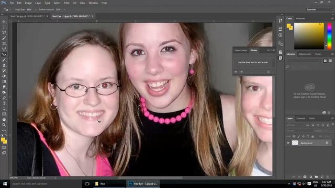Screen dimensions: 335x188
Task: Select the Zoom tool
Action: pos(4,125)
